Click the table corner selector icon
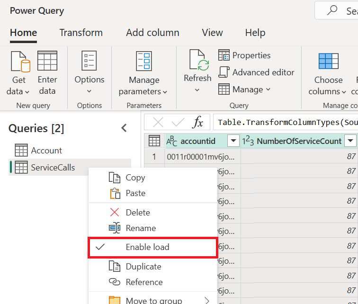 coord(154,141)
